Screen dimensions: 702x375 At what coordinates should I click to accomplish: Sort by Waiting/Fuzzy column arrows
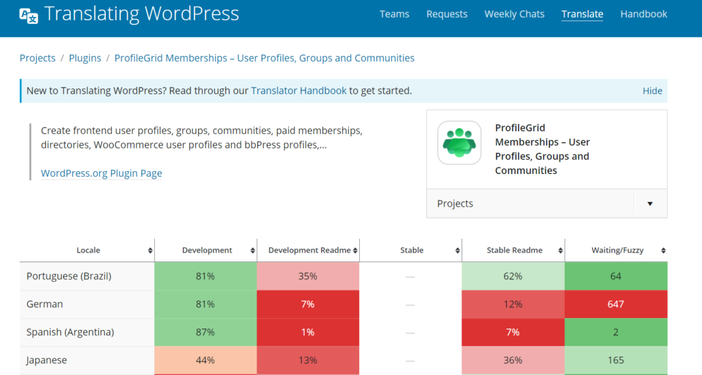click(x=663, y=251)
